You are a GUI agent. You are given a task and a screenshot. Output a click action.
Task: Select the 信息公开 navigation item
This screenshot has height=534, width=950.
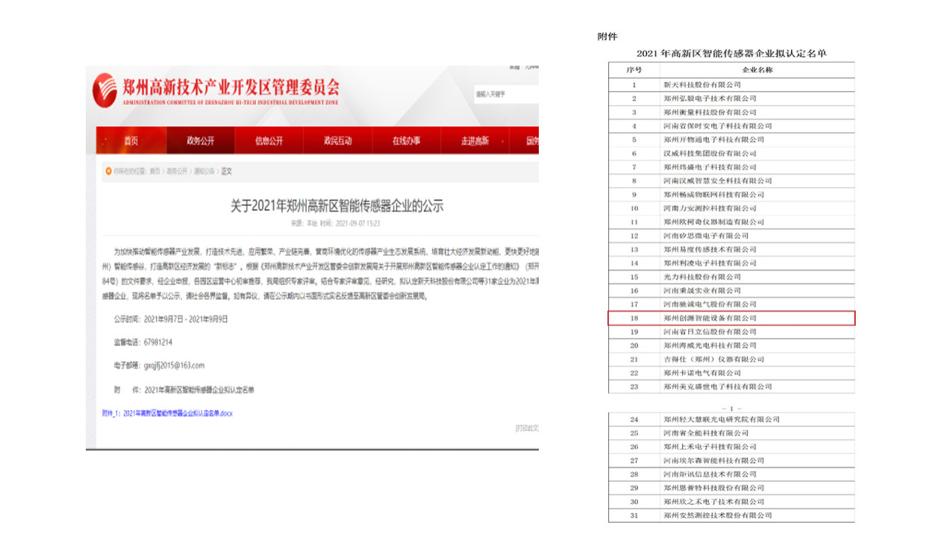269,141
